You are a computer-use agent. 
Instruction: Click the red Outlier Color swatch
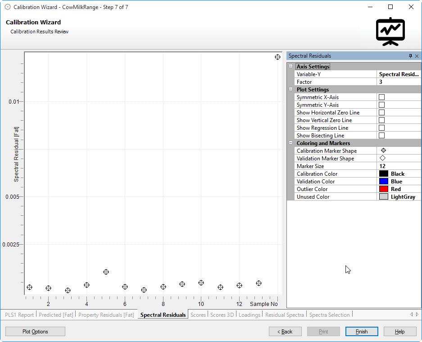384,189
